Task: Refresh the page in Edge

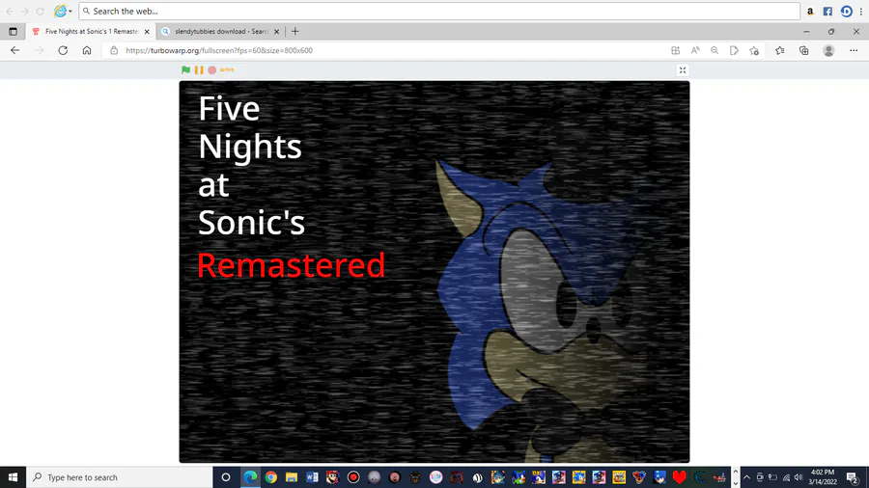Action: pos(63,50)
